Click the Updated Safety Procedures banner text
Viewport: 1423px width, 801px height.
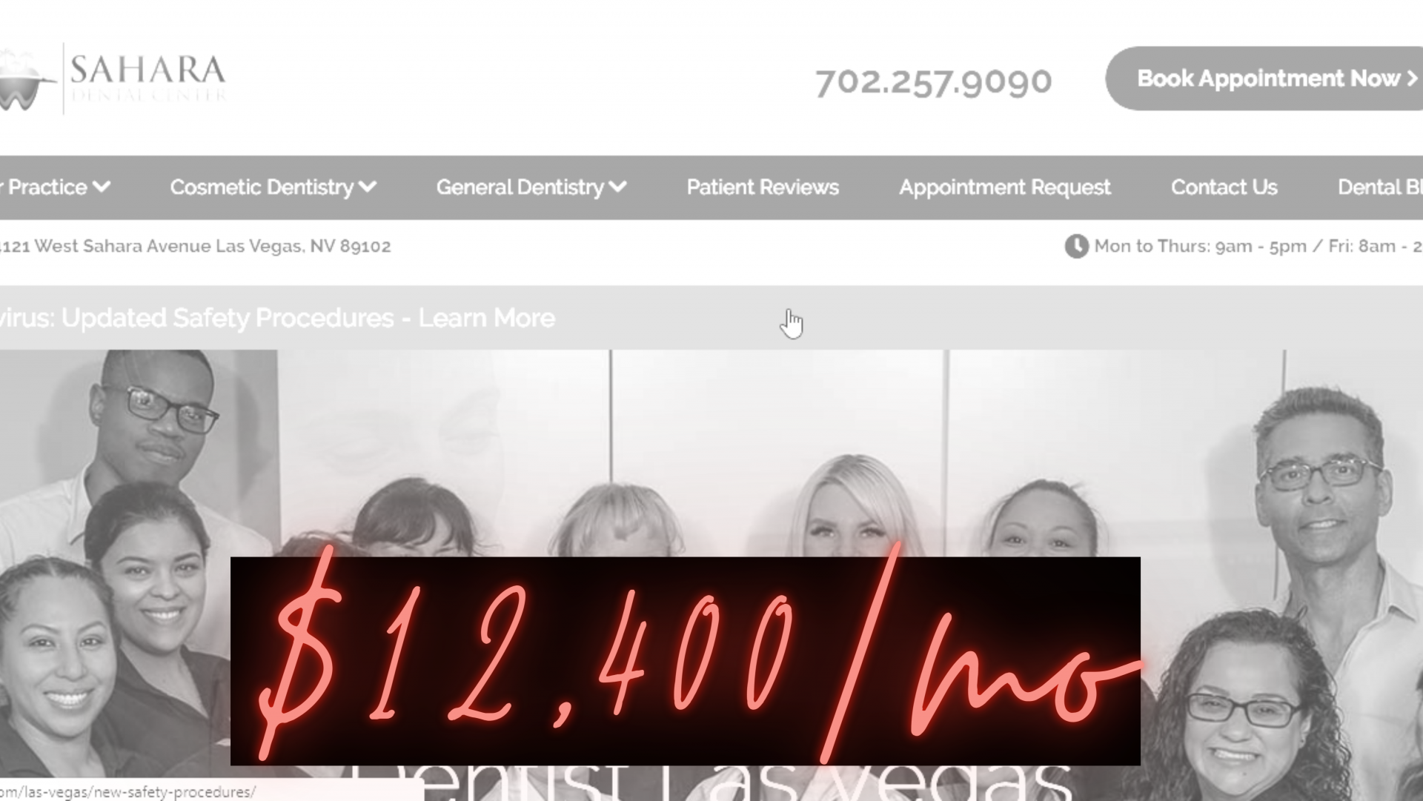197,318
